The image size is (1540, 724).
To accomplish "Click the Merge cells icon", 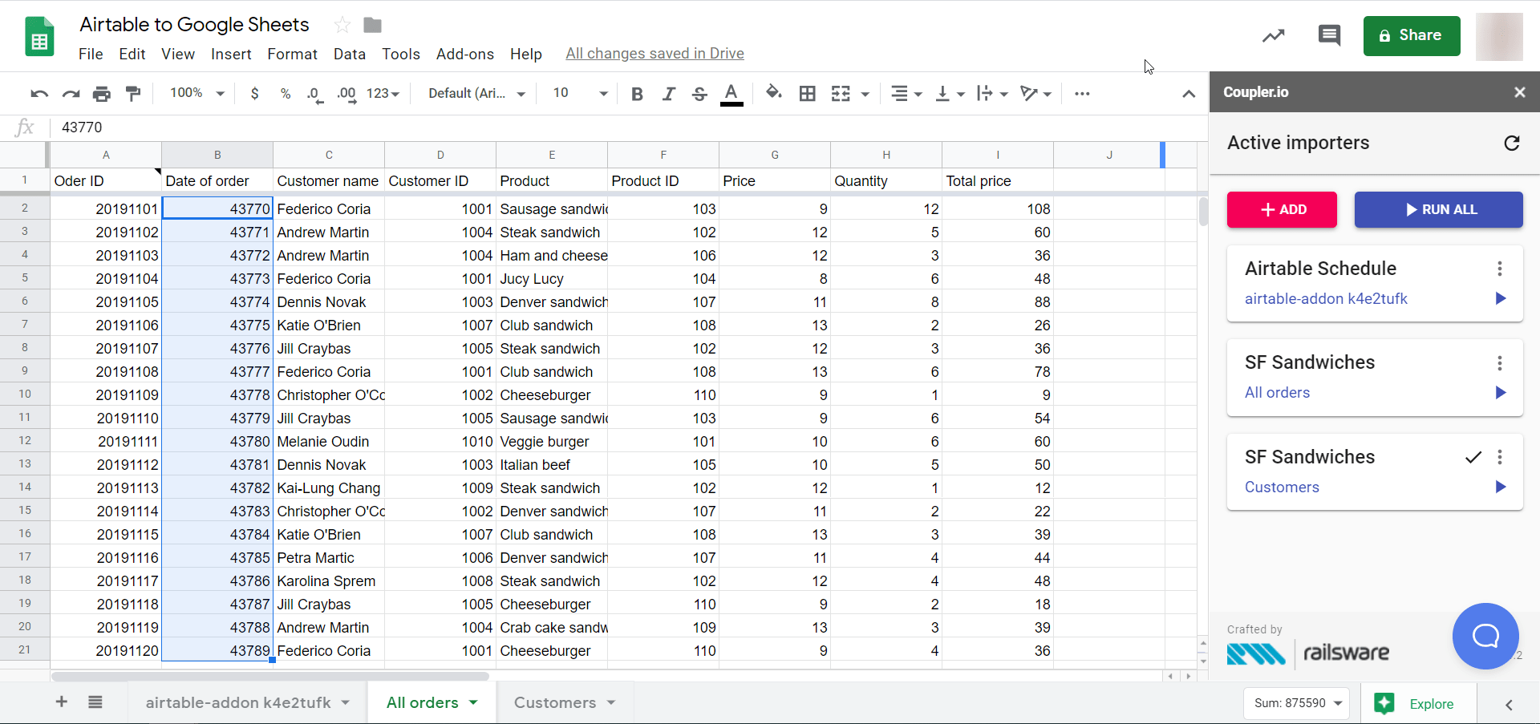I will tap(841, 94).
